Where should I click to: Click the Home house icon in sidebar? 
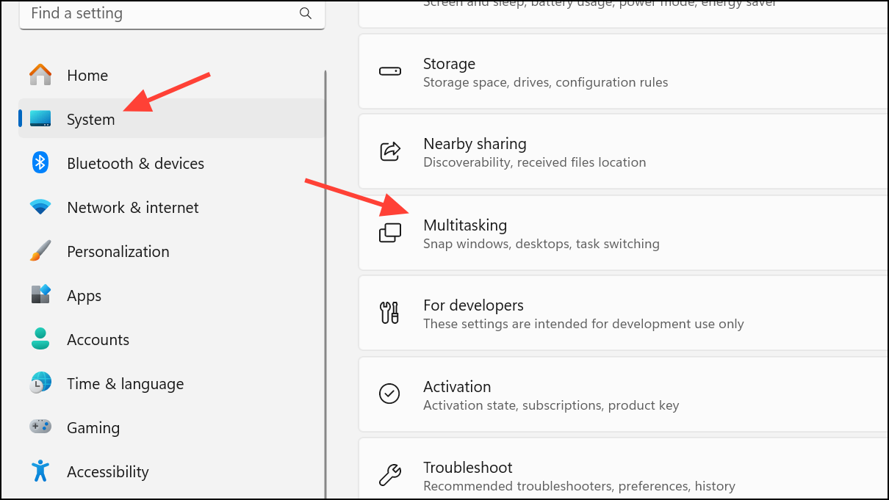(x=40, y=74)
